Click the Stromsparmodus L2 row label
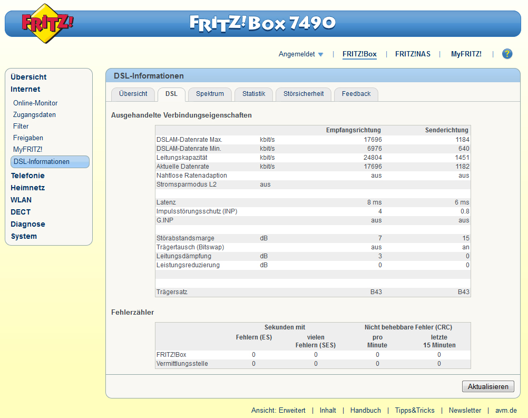The image size is (528, 418). tap(186, 184)
